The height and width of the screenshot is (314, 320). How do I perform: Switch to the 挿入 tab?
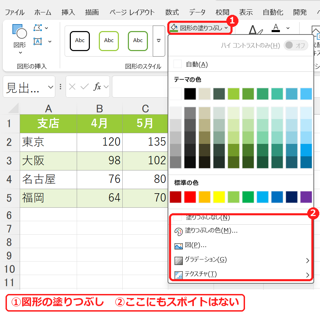(68, 12)
